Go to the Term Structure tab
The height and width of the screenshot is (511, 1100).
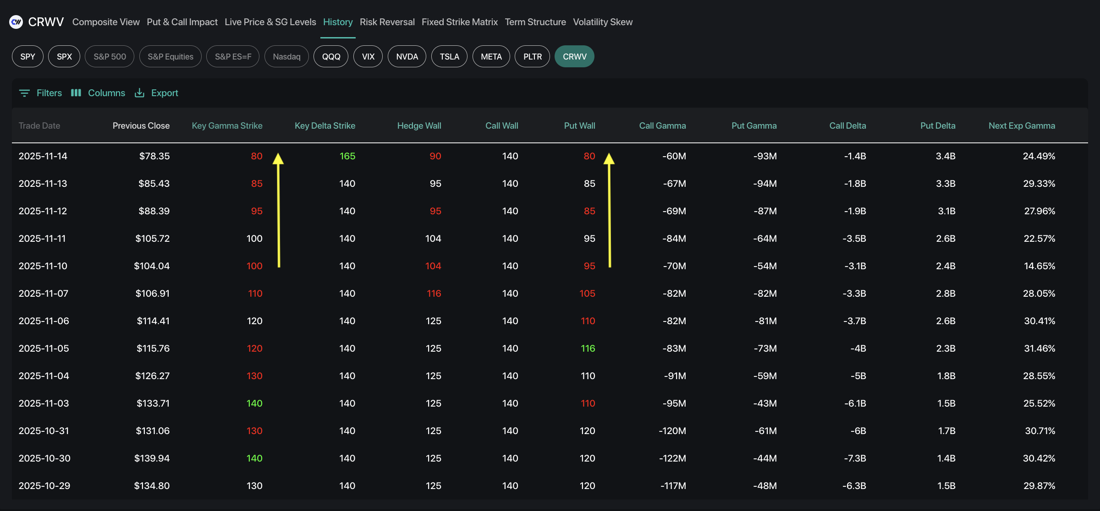[x=535, y=22]
